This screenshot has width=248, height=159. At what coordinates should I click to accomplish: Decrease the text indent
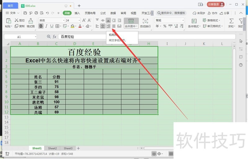pyautogui.click(x=114, y=20)
